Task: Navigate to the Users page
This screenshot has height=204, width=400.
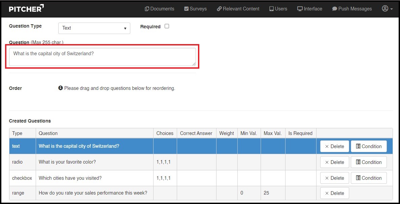Action: click(278, 9)
